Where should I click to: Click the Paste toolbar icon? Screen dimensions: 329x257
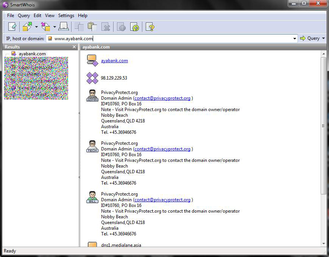click(92, 27)
